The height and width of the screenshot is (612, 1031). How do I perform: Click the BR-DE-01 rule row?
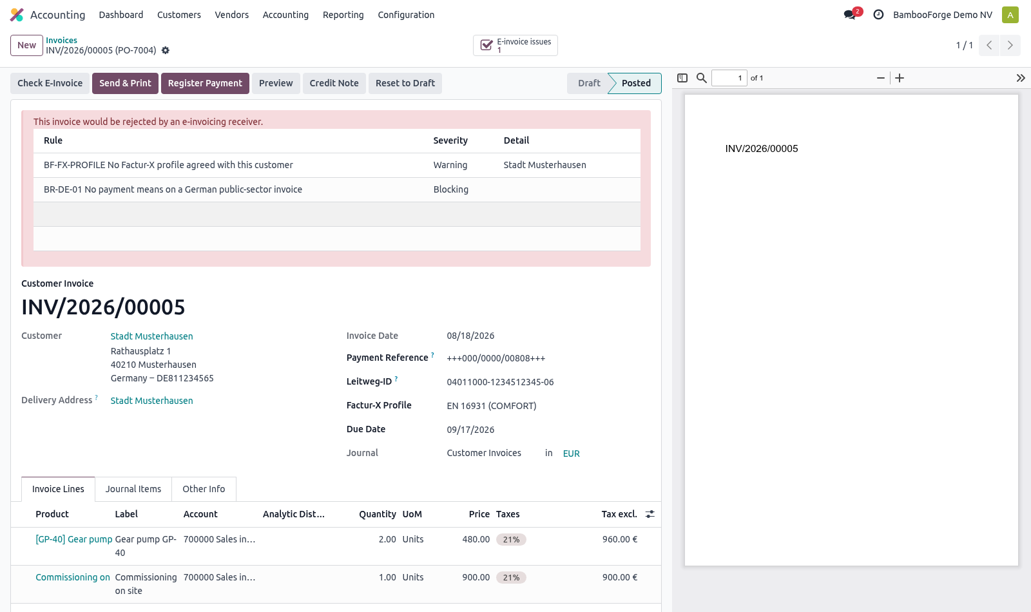click(337, 189)
